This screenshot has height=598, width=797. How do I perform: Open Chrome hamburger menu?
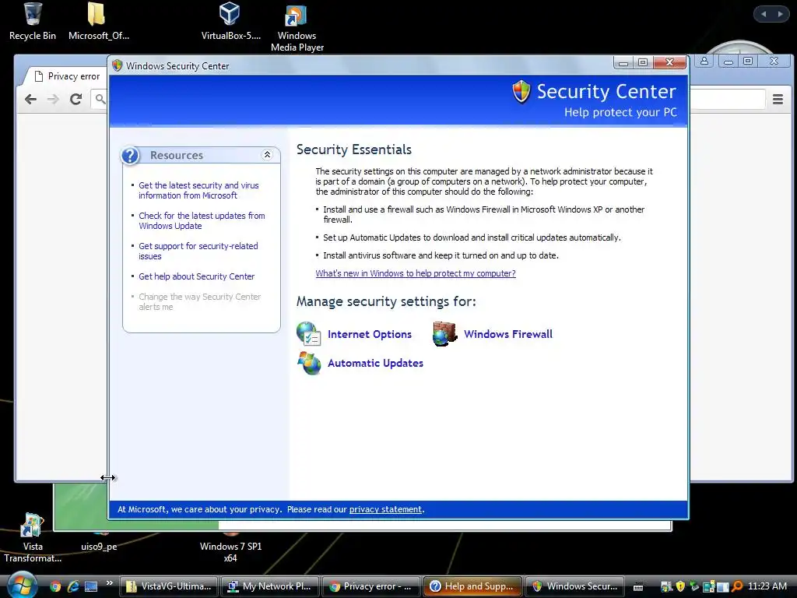[x=778, y=99]
